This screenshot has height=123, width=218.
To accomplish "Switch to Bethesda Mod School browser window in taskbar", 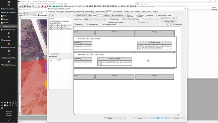I will click(9, 9).
